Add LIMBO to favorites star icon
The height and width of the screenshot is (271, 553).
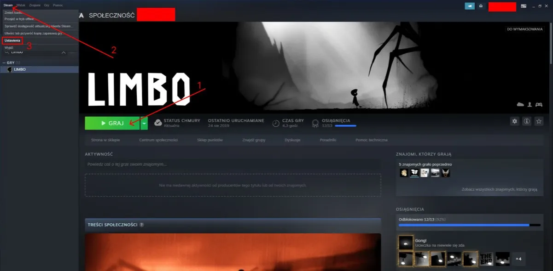coord(538,121)
